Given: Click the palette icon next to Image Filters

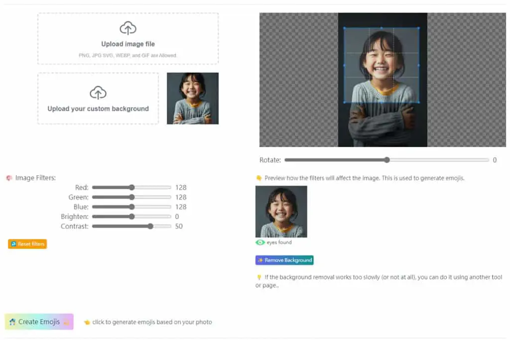Looking at the screenshot, I should pos(9,178).
